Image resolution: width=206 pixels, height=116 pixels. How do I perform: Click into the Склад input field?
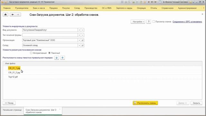[x=50, y=45]
